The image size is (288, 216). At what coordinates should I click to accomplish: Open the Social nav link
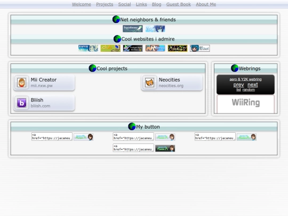(x=124, y=4)
